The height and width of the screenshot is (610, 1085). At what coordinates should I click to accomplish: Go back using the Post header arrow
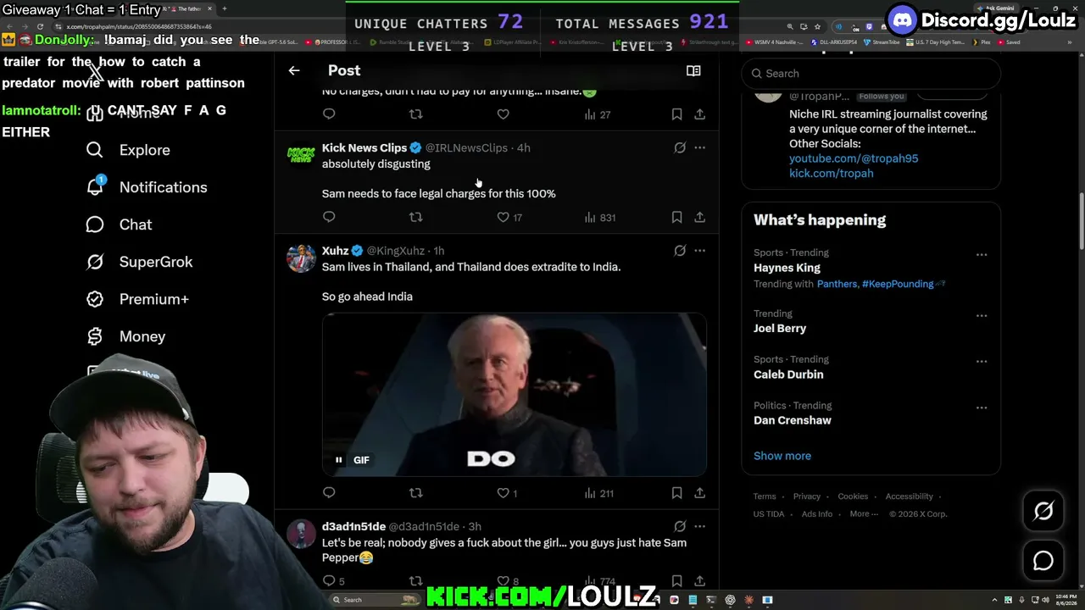[x=294, y=71]
